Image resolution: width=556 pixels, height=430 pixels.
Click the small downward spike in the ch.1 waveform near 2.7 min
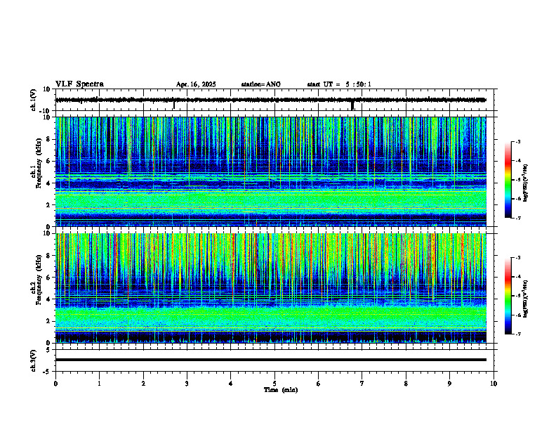174,105
